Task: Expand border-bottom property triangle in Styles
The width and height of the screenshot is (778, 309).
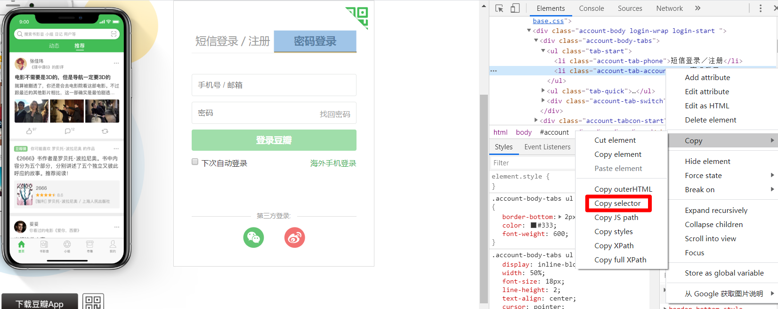Action: point(560,217)
